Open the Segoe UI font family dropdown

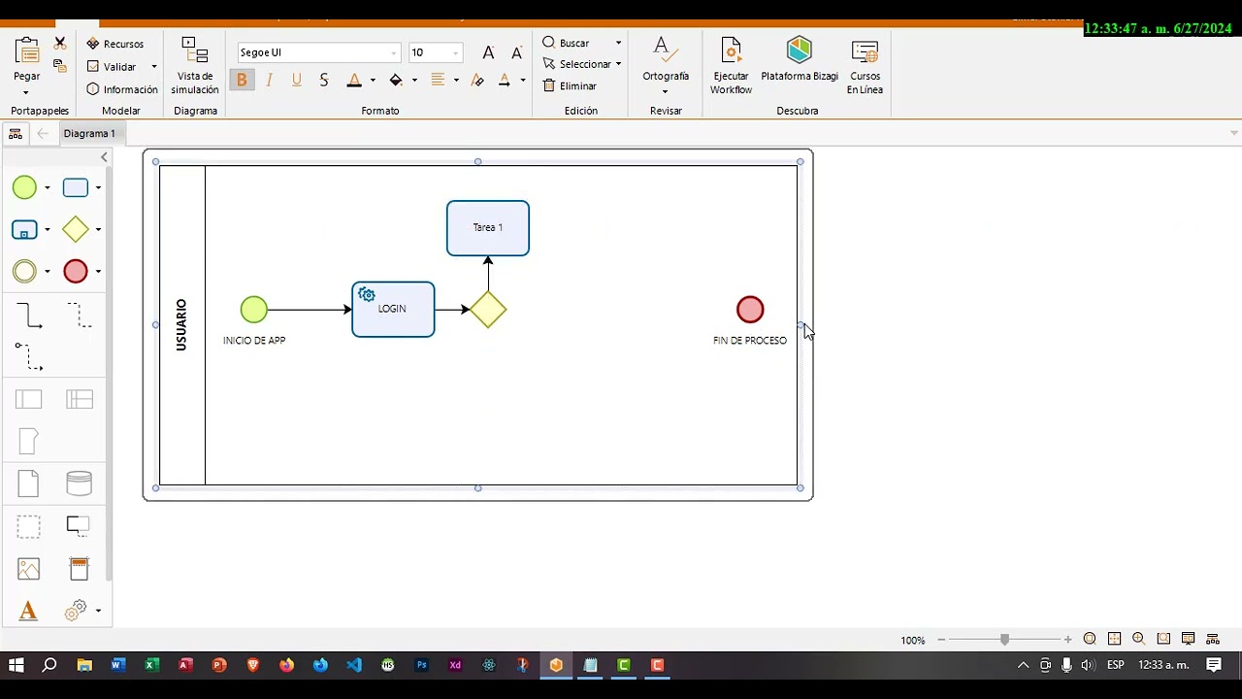coord(394,53)
